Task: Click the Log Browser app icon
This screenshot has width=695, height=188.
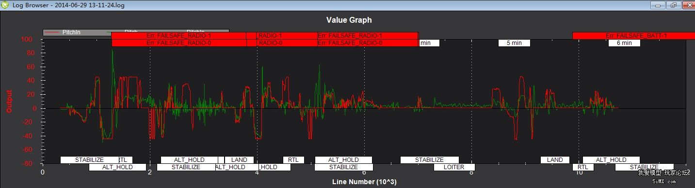Action: point(5,5)
